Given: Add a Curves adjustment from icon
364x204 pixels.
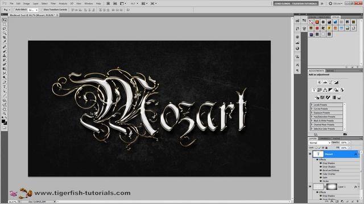Looking at the screenshot, I should click(330, 83).
